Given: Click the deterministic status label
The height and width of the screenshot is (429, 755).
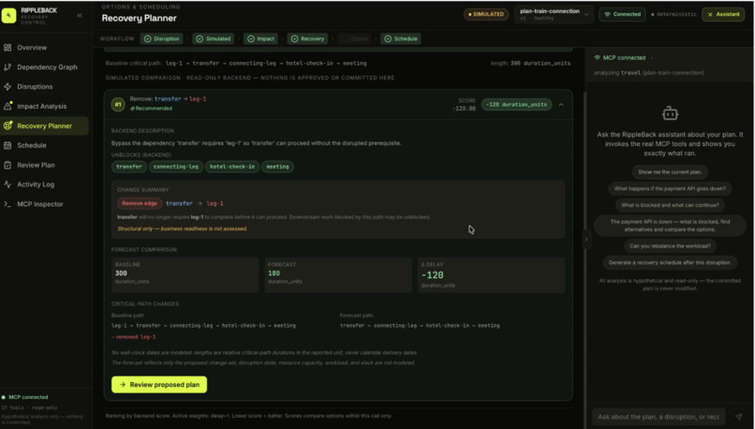Looking at the screenshot, I should pos(674,14).
